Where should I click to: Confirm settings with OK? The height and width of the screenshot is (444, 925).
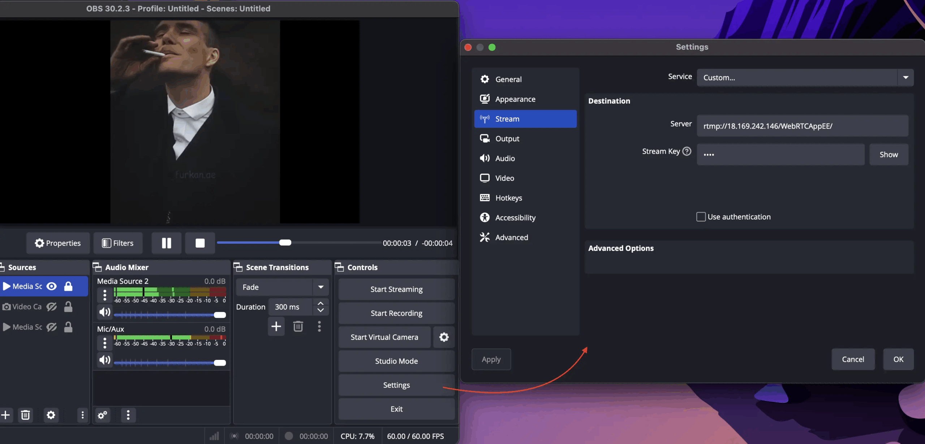(898, 359)
